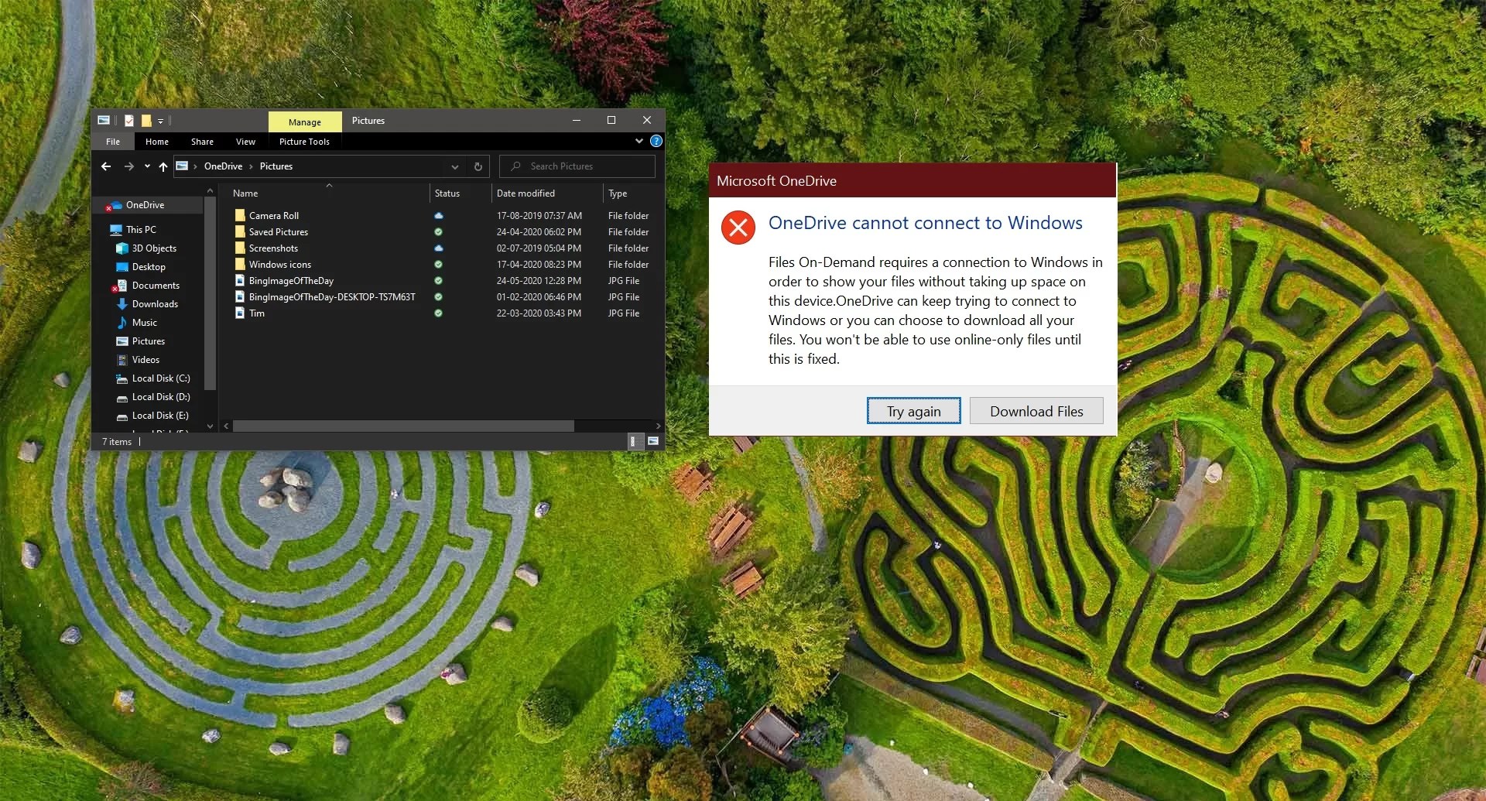Screen dimensions: 1486x801
Task: Click the New Folder quick access icon
Action: click(146, 120)
